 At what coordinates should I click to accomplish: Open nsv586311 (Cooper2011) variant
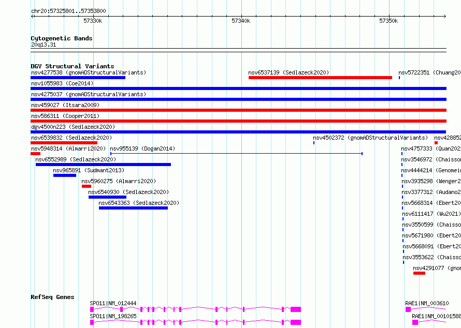pyautogui.click(x=65, y=116)
